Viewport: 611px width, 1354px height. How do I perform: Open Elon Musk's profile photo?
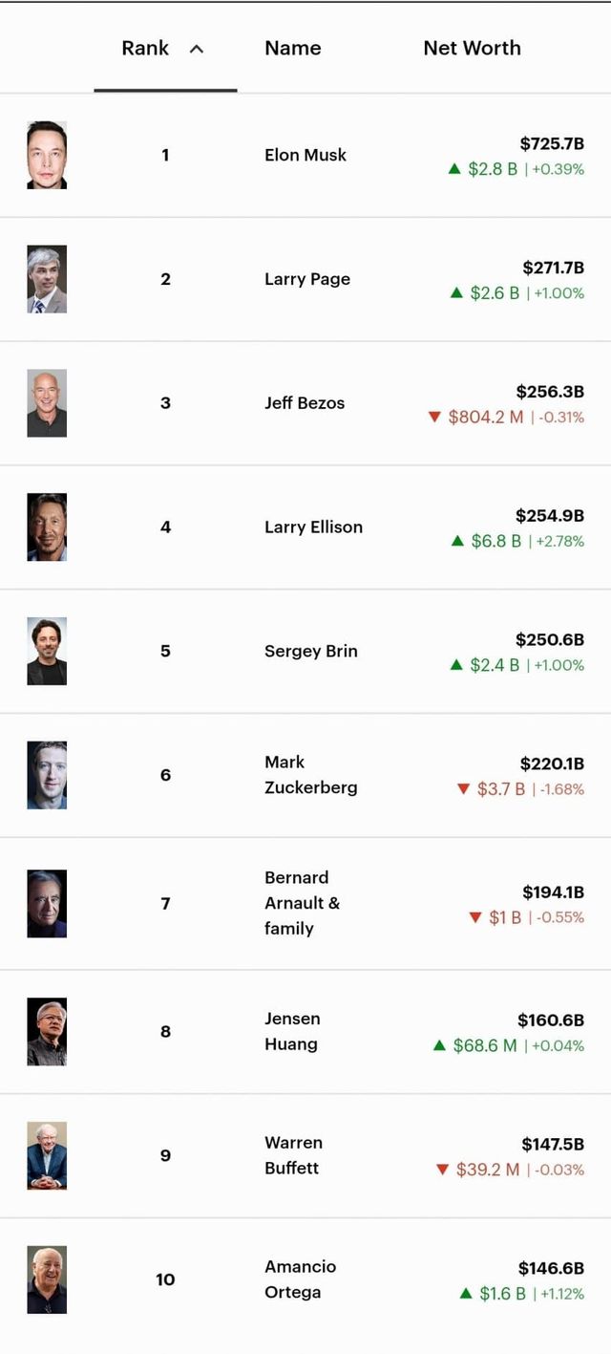click(x=47, y=155)
